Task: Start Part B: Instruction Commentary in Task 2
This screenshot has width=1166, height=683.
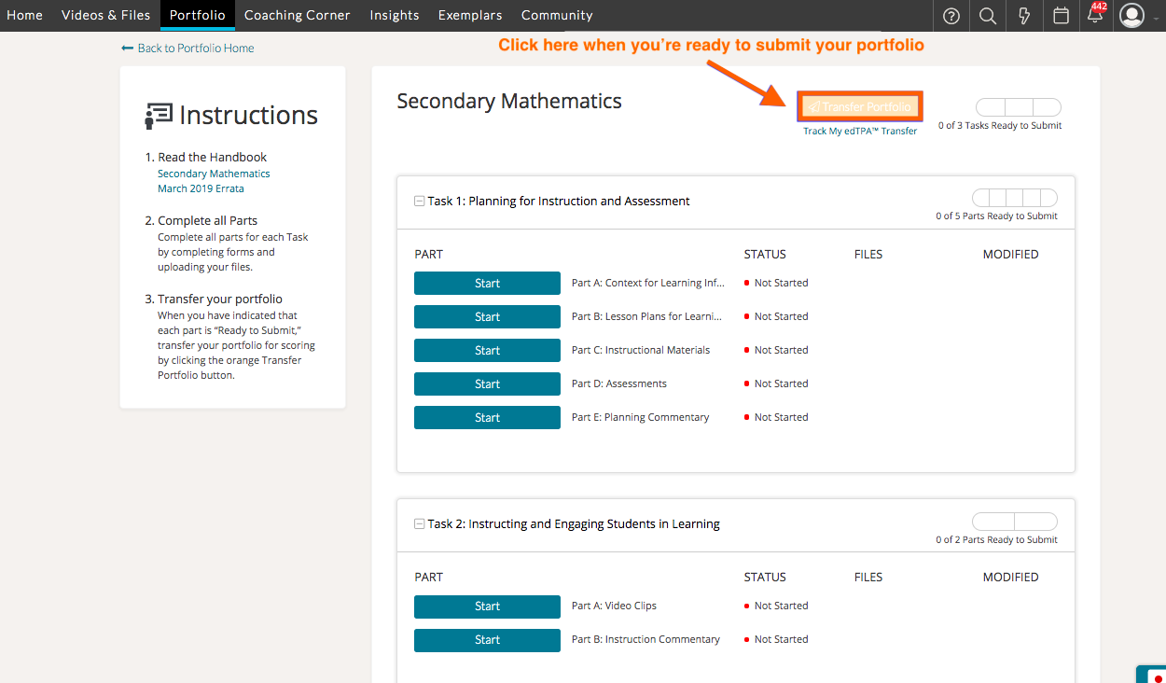Action: pyautogui.click(x=487, y=640)
